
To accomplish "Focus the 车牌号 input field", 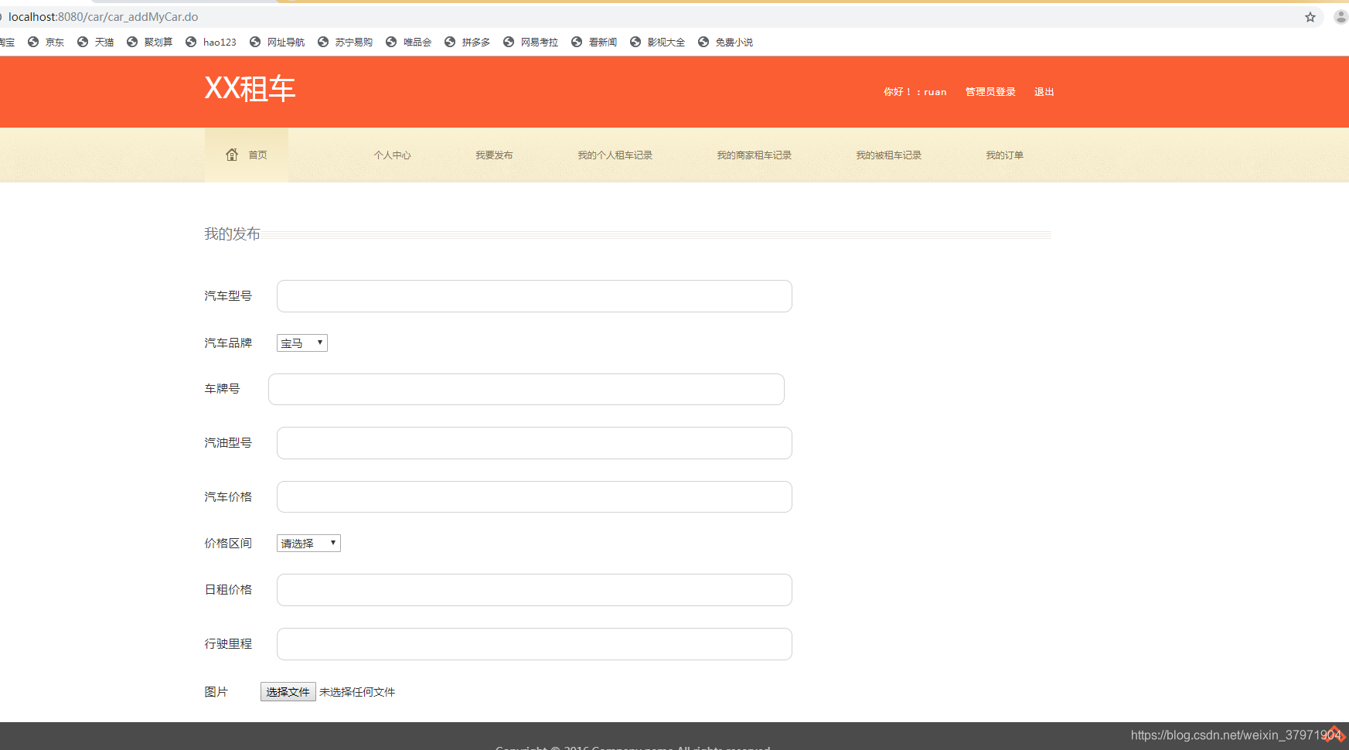I will point(526,389).
